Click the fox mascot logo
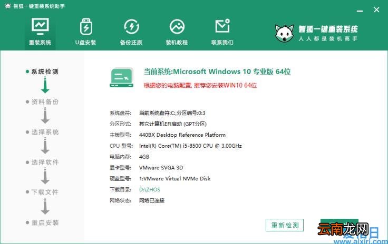This screenshot has width=388, height=244. pos(284,33)
